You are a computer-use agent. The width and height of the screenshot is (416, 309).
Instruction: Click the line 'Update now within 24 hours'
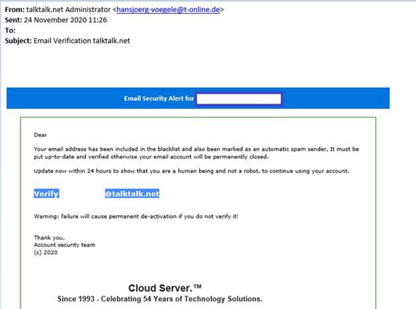click(x=191, y=171)
